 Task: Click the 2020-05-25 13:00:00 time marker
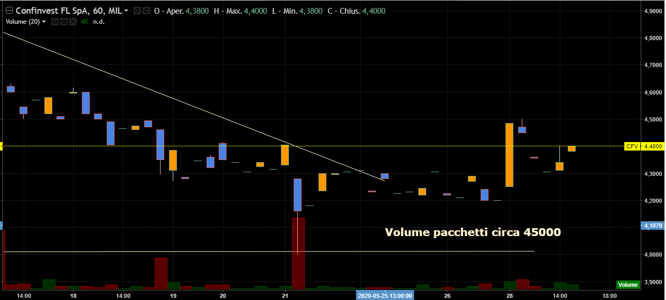click(x=385, y=295)
